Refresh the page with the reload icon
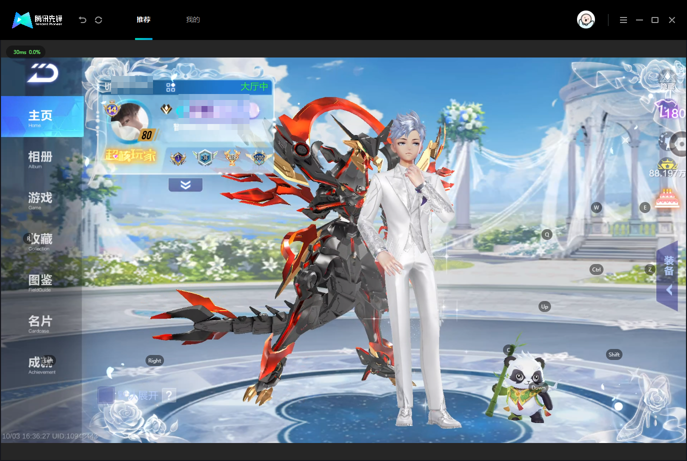This screenshot has width=687, height=461. coord(98,20)
